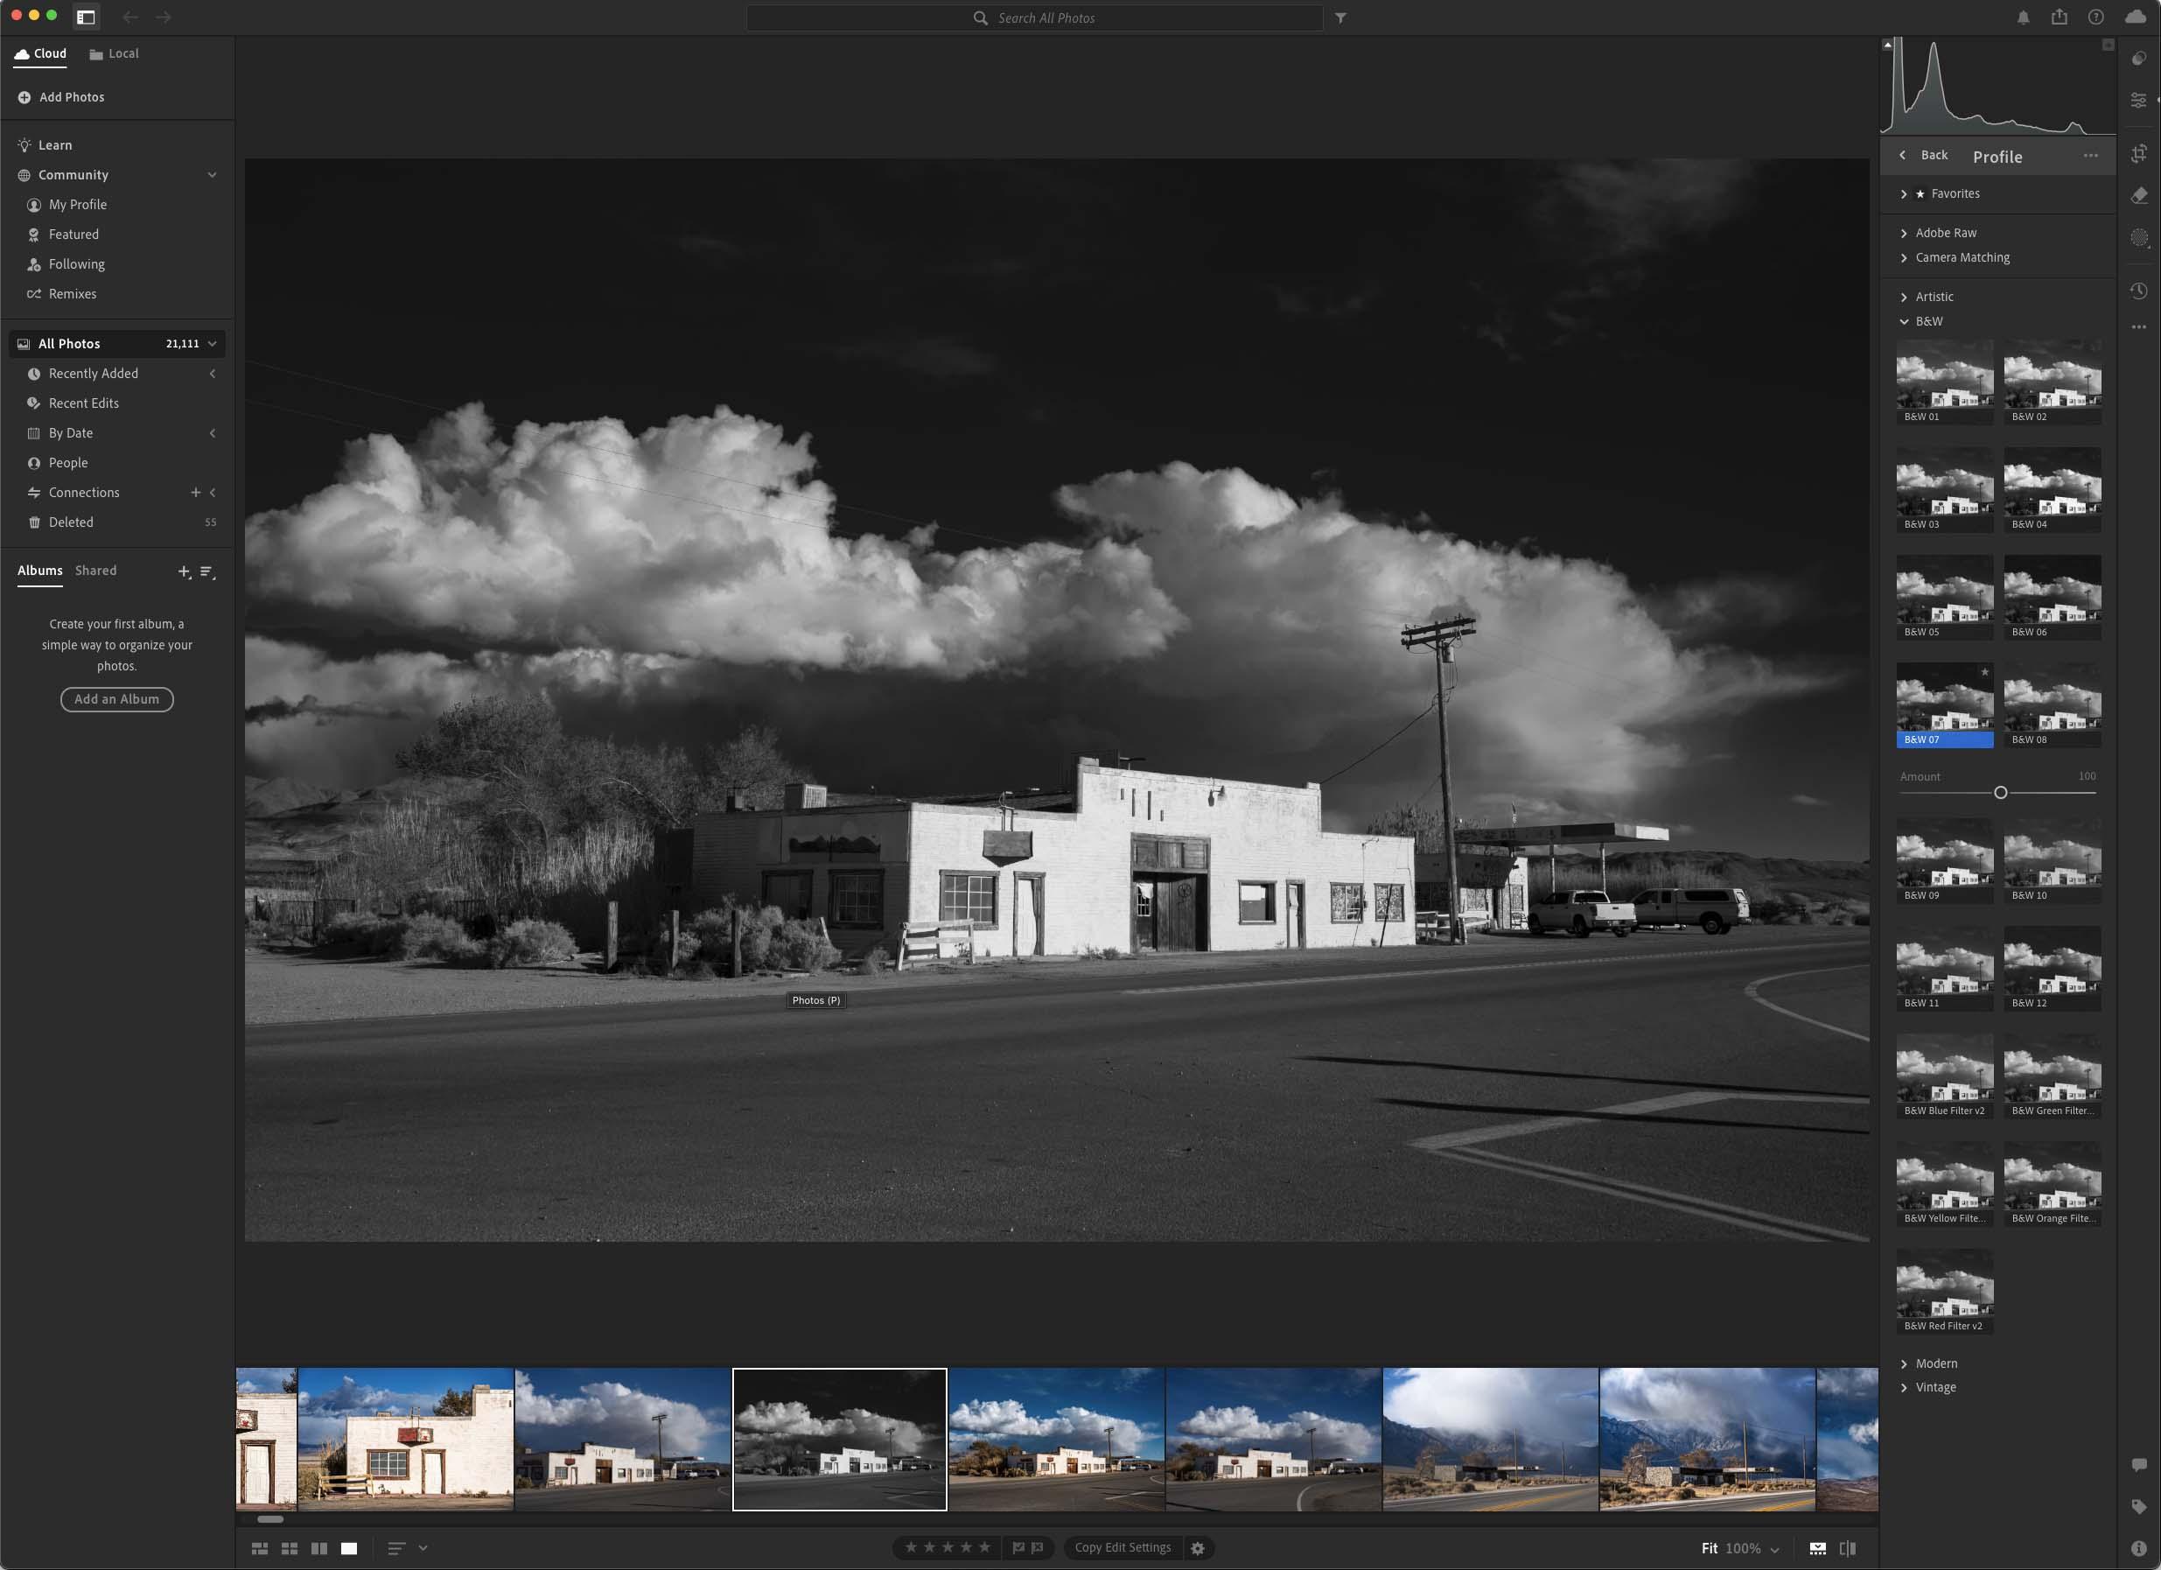Select the Healing eraser tool
This screenshot has height=1570, width=2161.
(2139, 195)
